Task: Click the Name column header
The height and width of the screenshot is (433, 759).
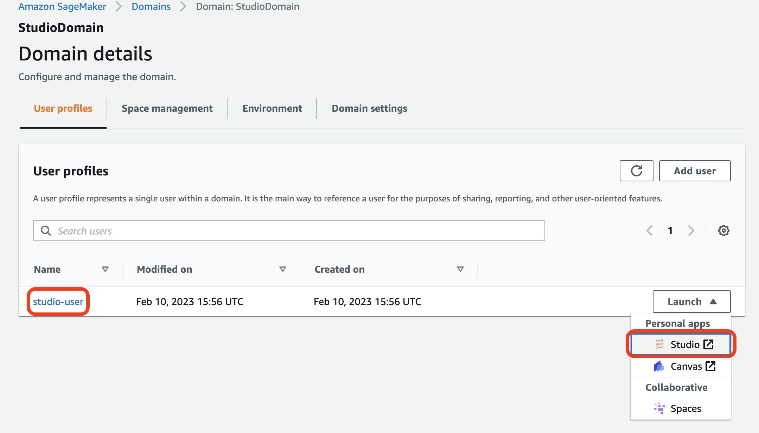Action: [x=47, y=269]
